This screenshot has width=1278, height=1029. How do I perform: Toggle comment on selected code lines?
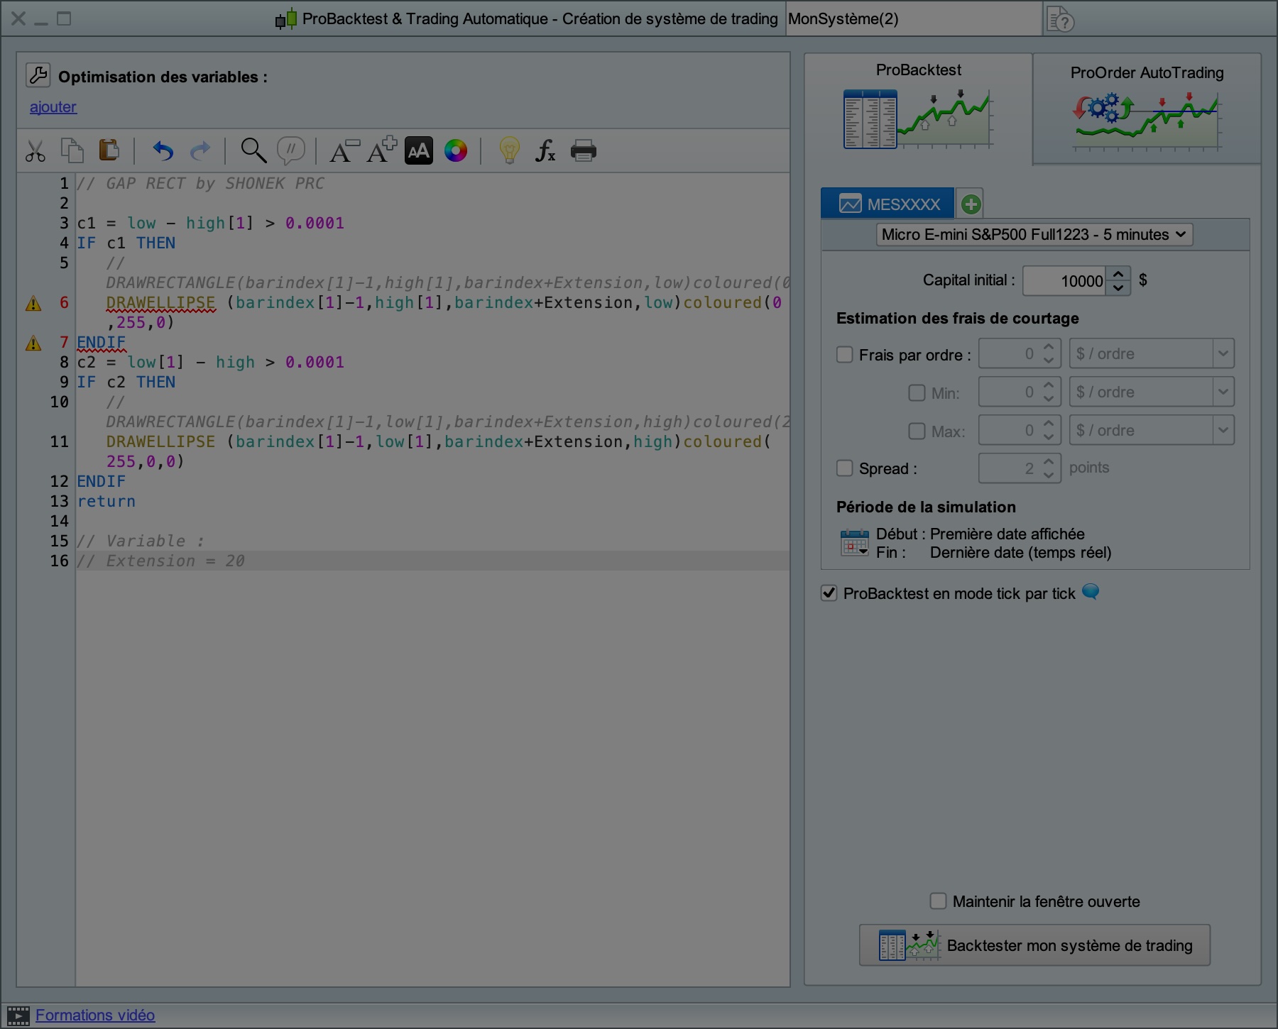pyautogui.click(x=291, y=150)
